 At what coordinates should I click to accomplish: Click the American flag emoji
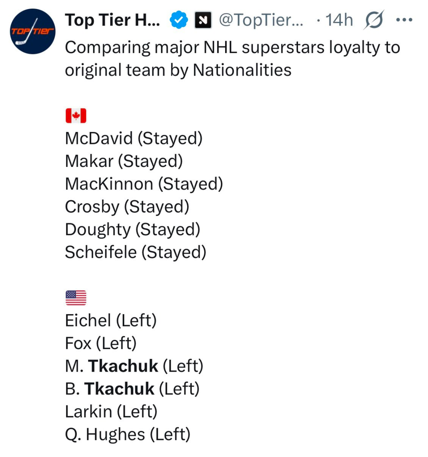76,298
